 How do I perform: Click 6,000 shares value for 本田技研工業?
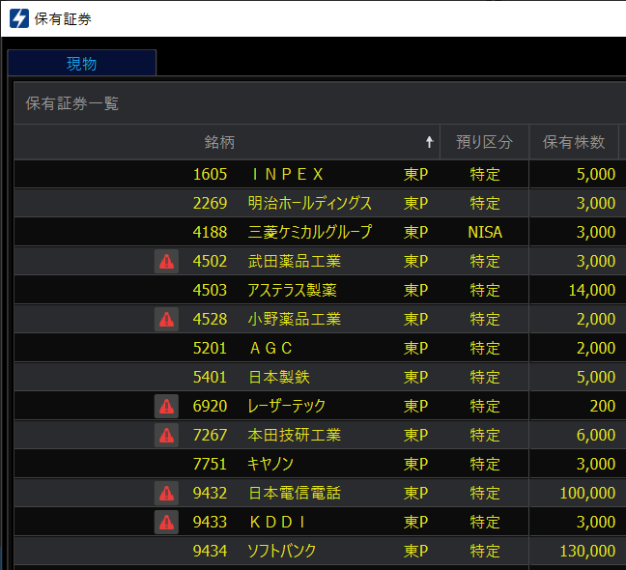596,435
